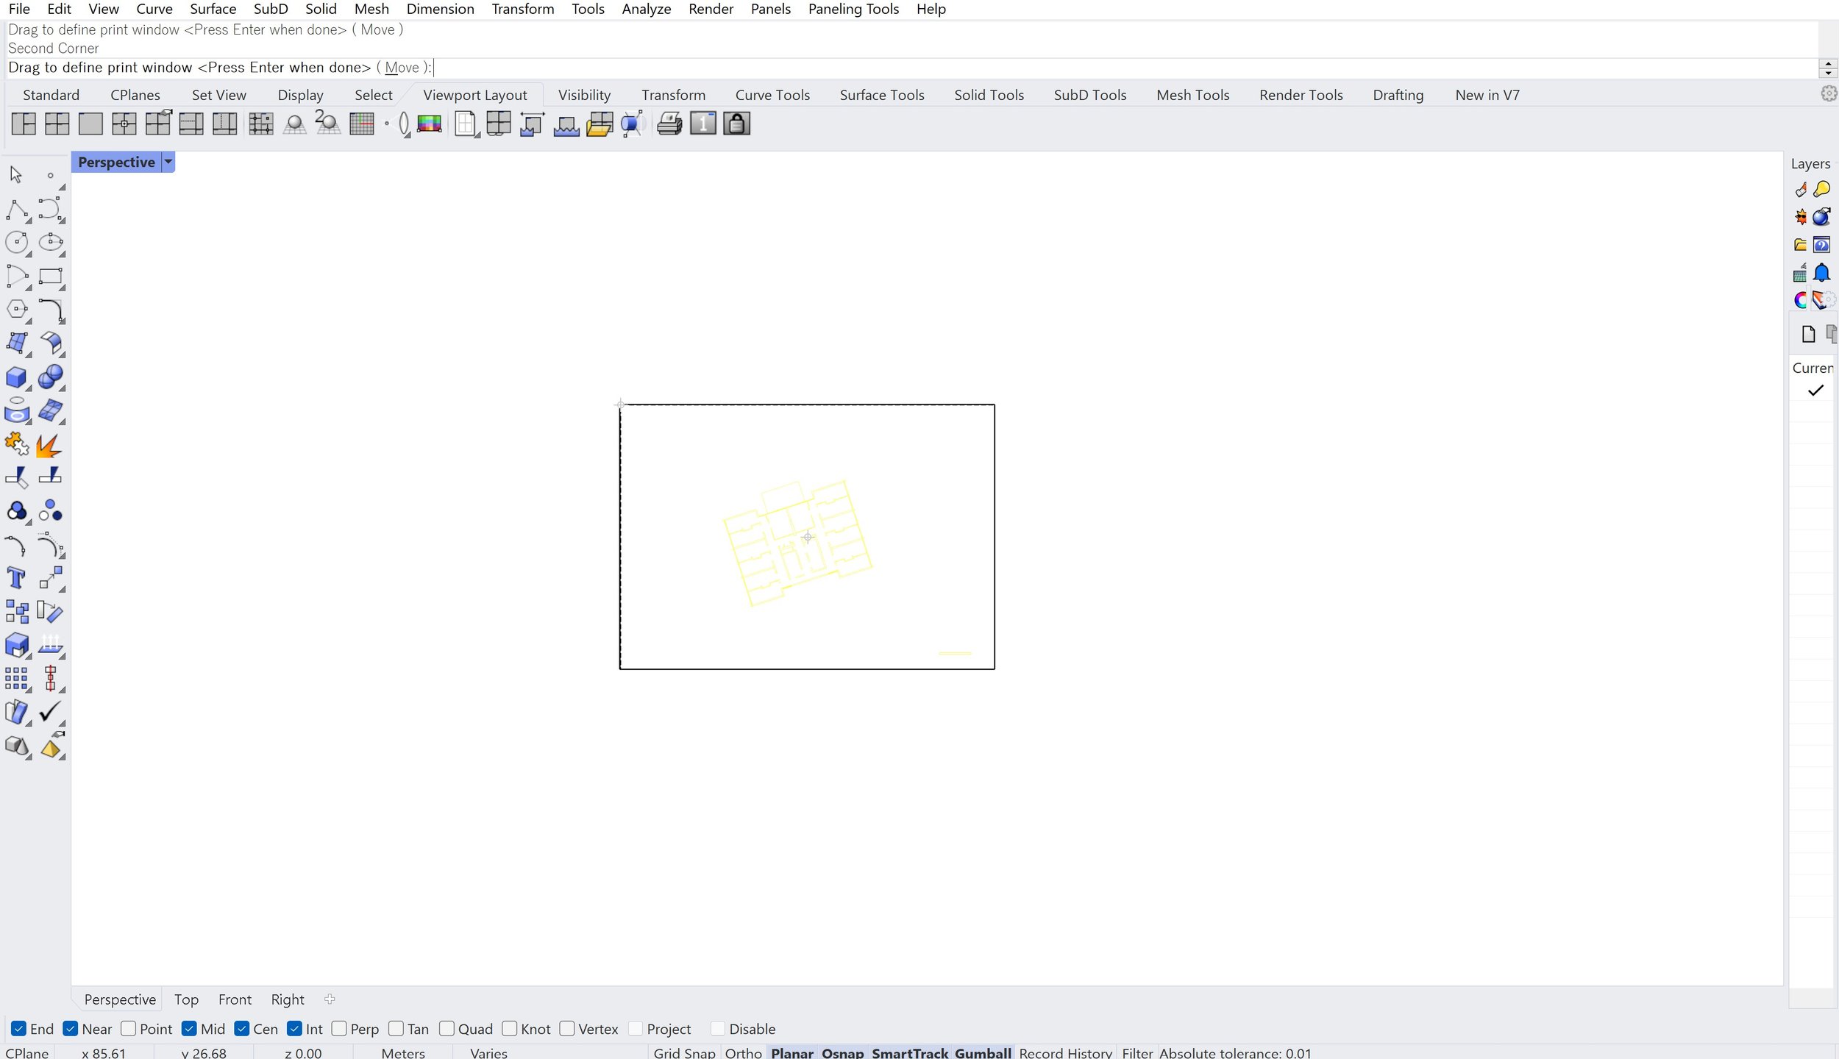The image size is (1839, 1059).
Task: Select the Box solid tool
Action: (16, 377)
